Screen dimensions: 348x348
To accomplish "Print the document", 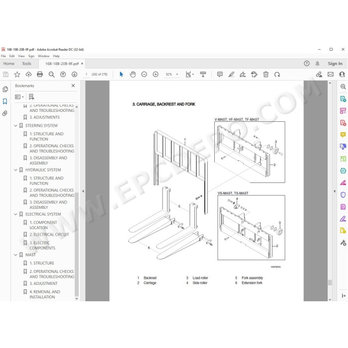I will click(40, 75).
